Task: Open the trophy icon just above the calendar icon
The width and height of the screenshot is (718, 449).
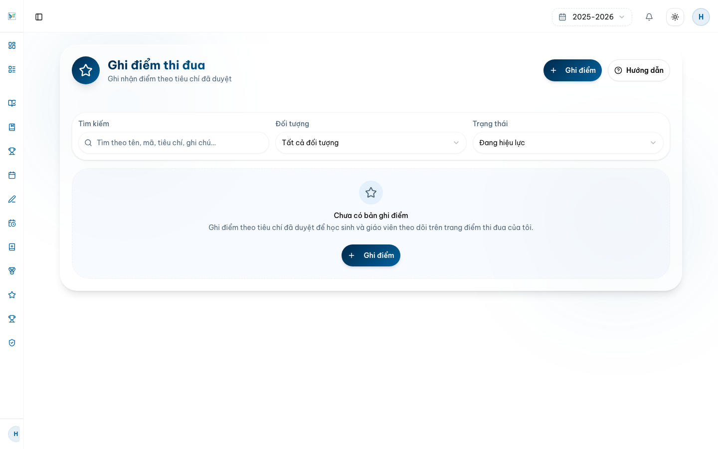Action: tap(12, 151)
